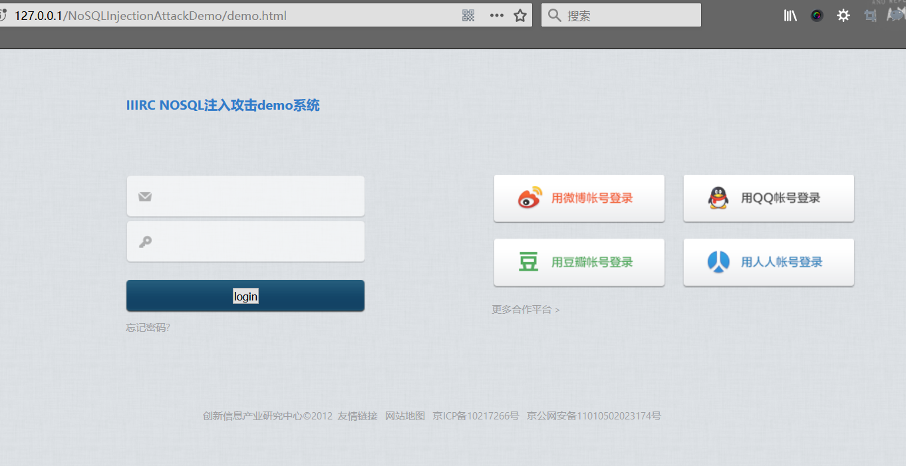This screenshot has width=906, height=466.
Task: Expand 更多合作平台 more platforms link
Action: 526,310
